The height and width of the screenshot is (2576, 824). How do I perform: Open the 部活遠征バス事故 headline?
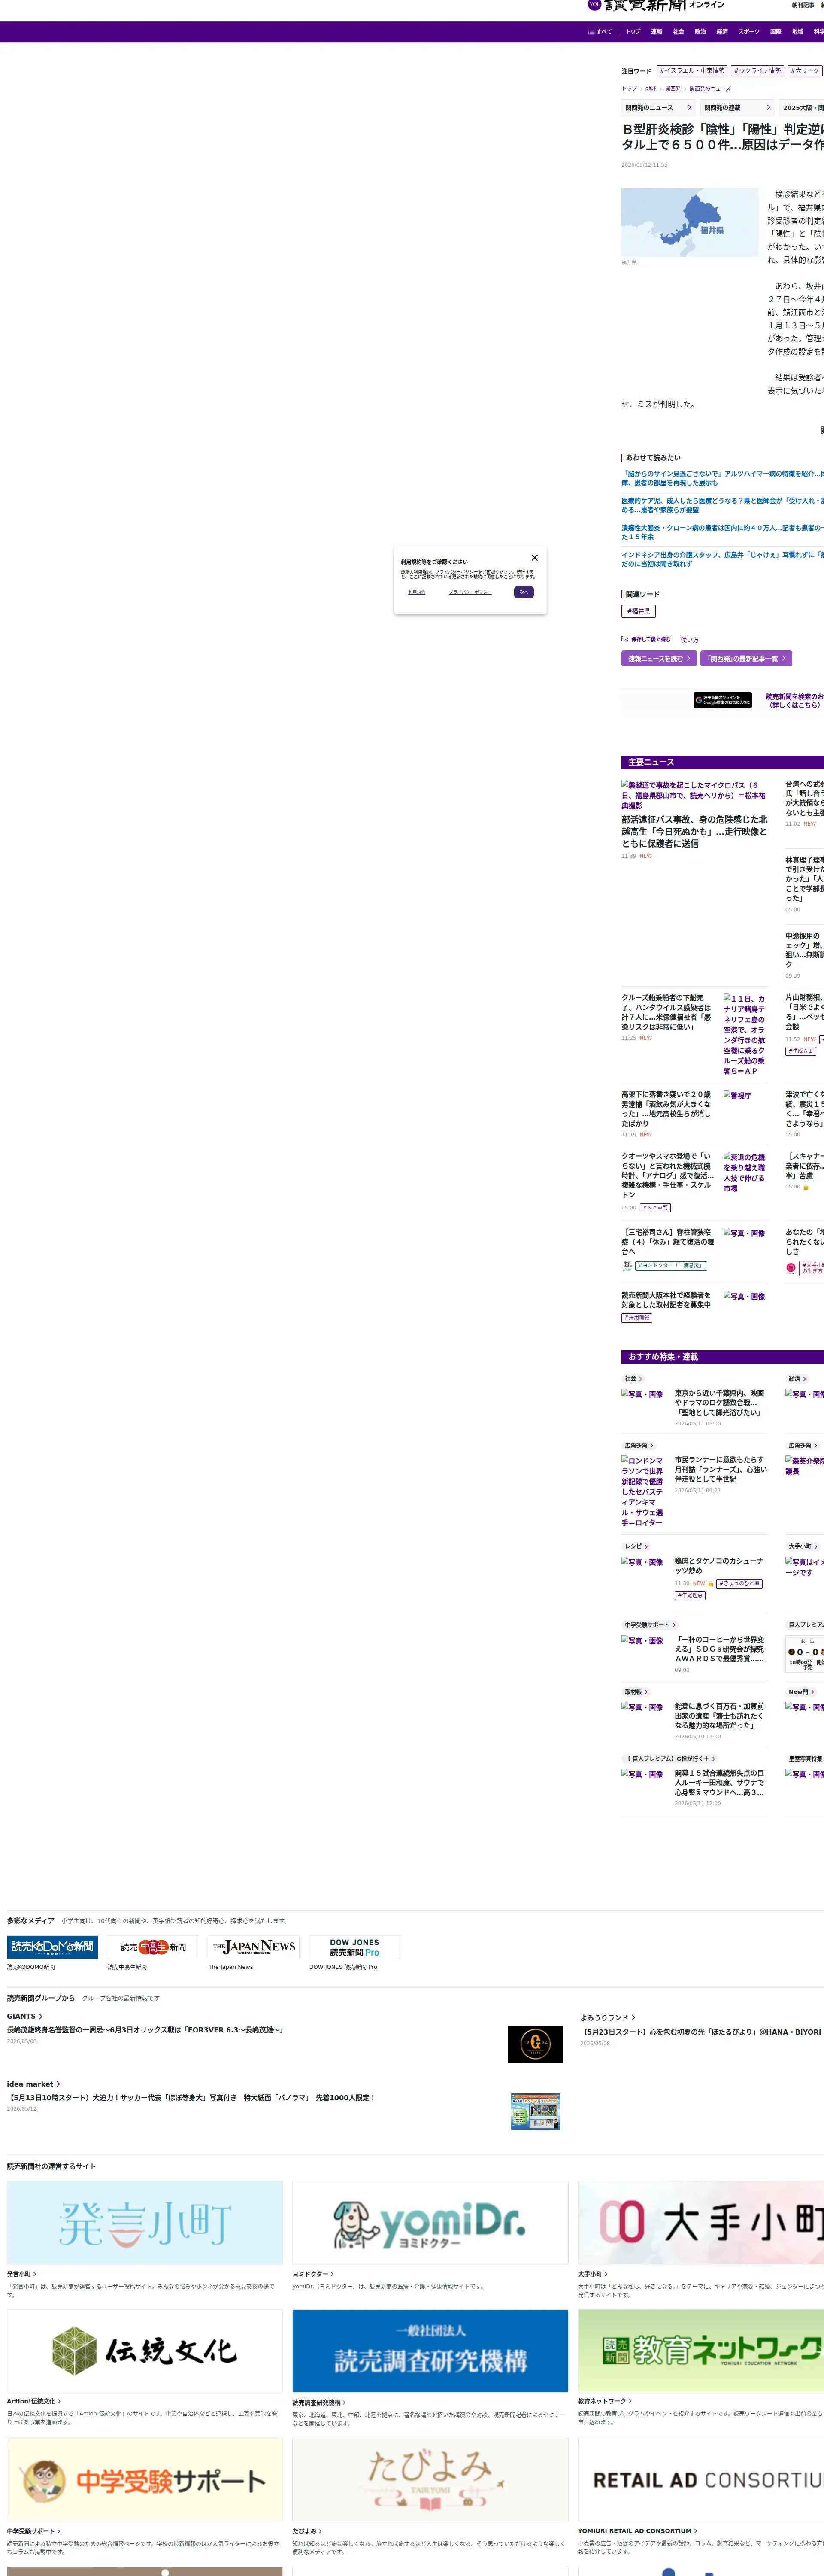[x=694, y=832]
